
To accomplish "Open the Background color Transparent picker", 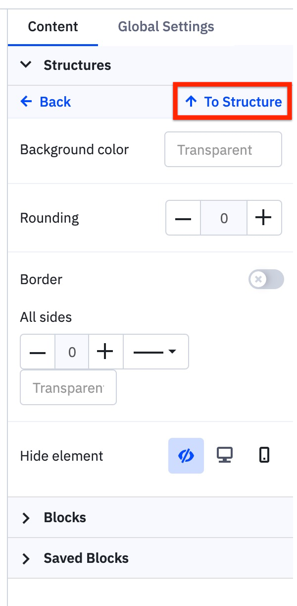I will [223, 149].
